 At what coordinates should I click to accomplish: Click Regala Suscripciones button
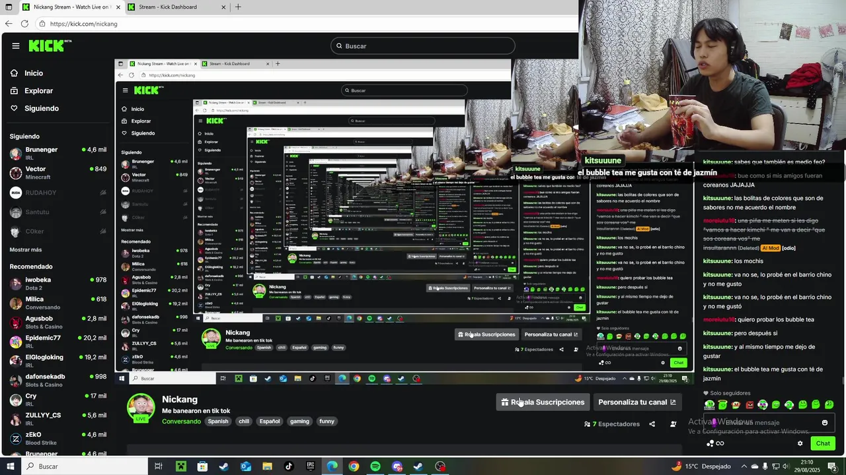[x=543, y=402]
